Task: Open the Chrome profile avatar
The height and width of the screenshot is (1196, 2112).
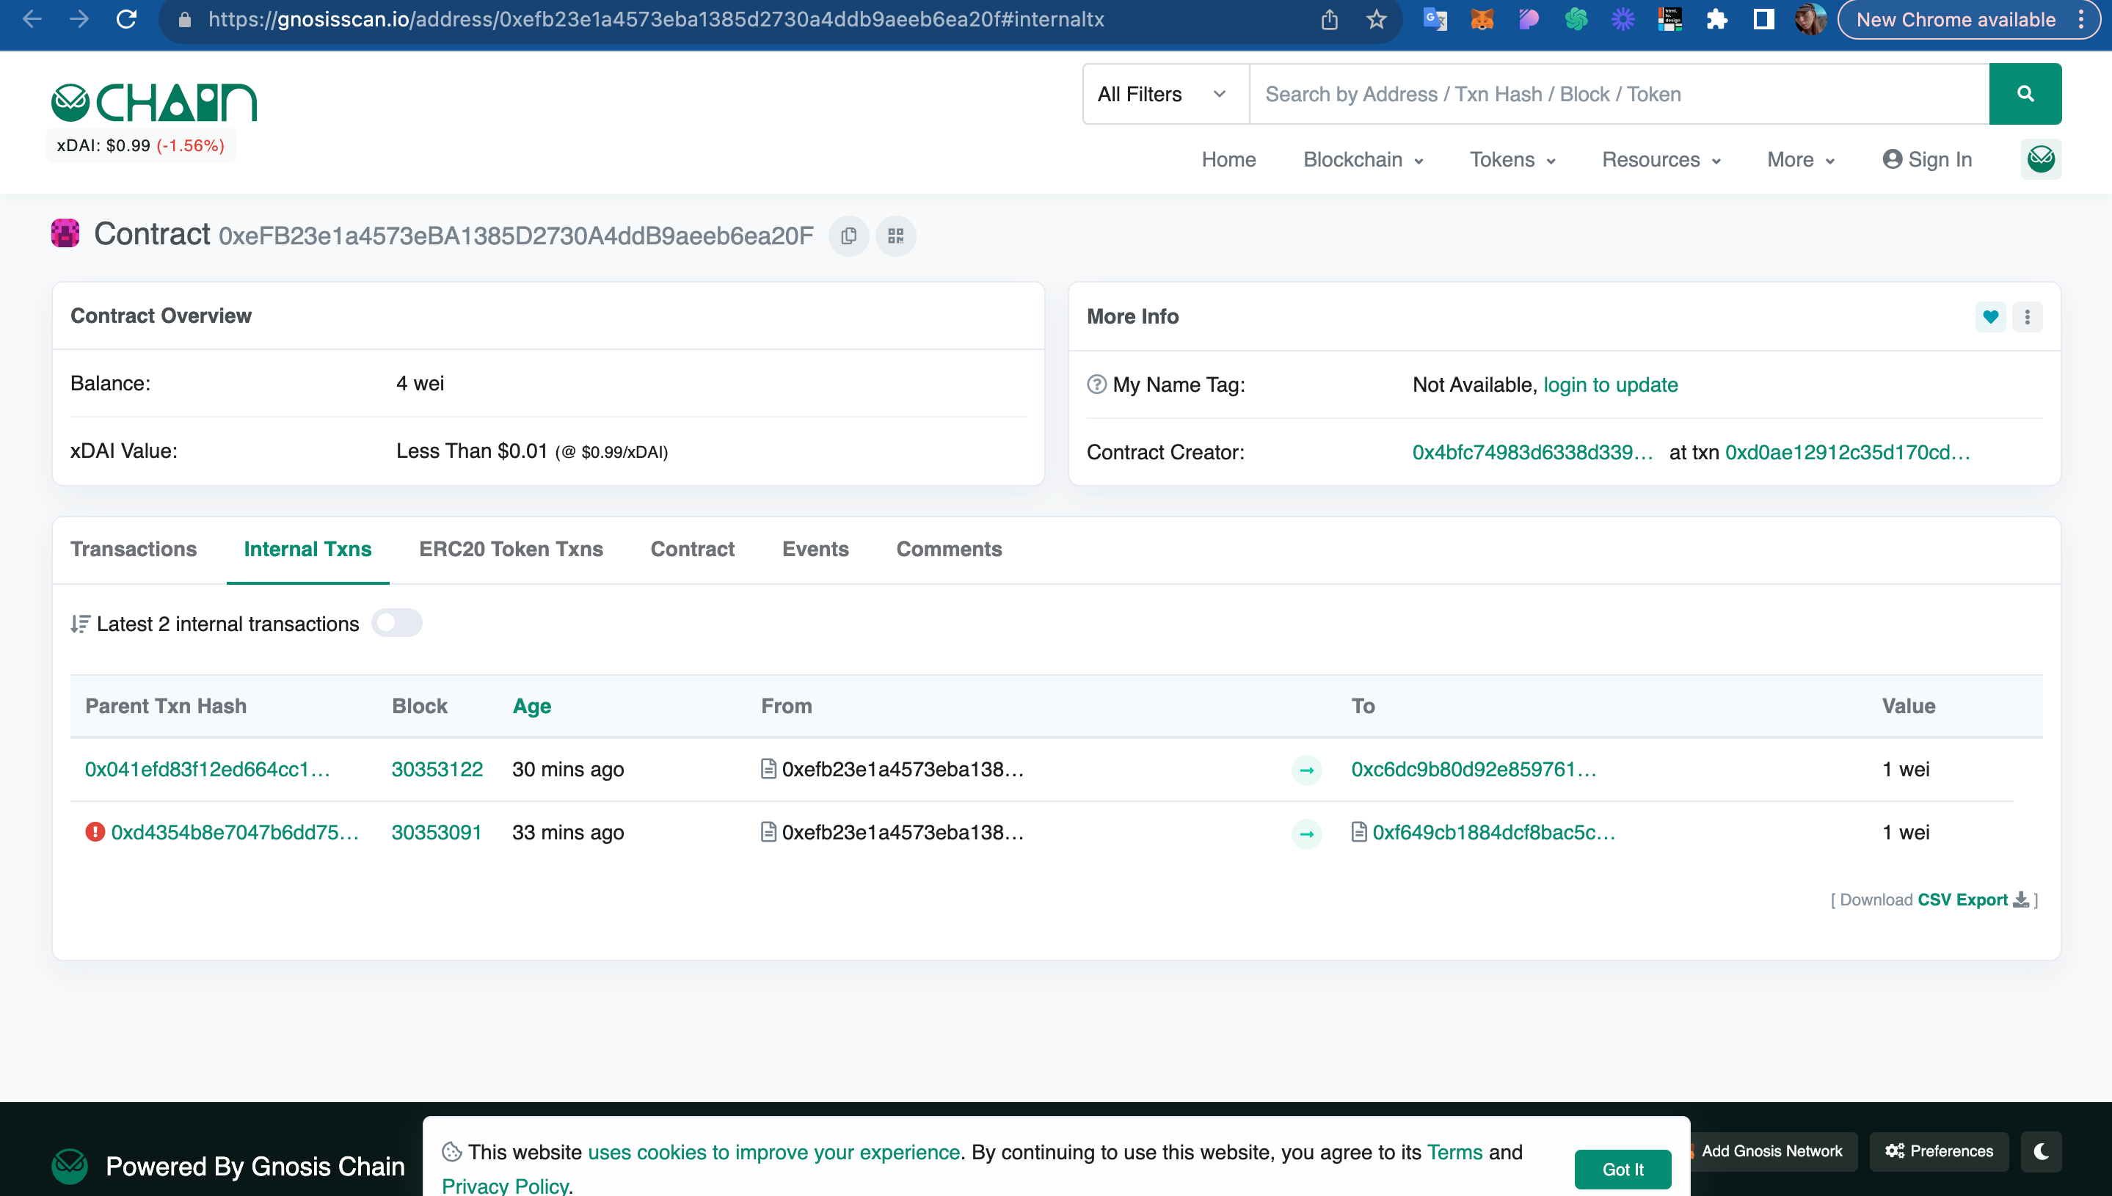Action: 1810,19
